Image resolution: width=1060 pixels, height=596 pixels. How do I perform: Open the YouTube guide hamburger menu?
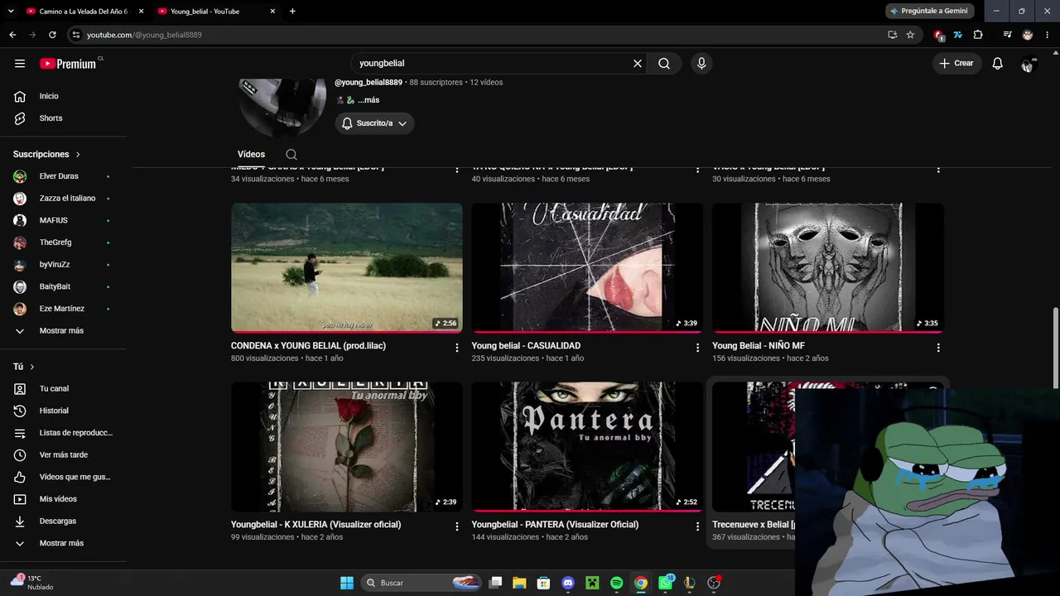click(20, 64)
